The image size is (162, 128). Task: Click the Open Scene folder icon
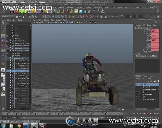(x=20, y=17)
